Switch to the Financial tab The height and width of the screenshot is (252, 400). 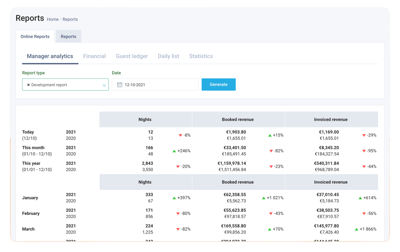point(94,56)
